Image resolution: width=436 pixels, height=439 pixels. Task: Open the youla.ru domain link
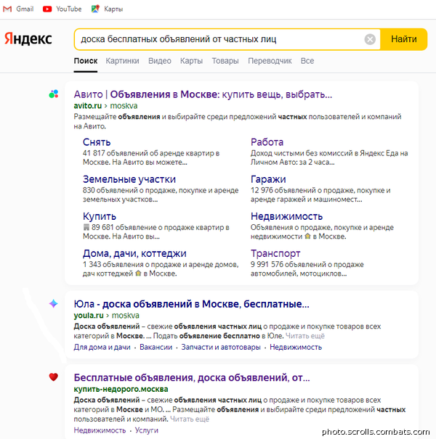coord(89,316)
